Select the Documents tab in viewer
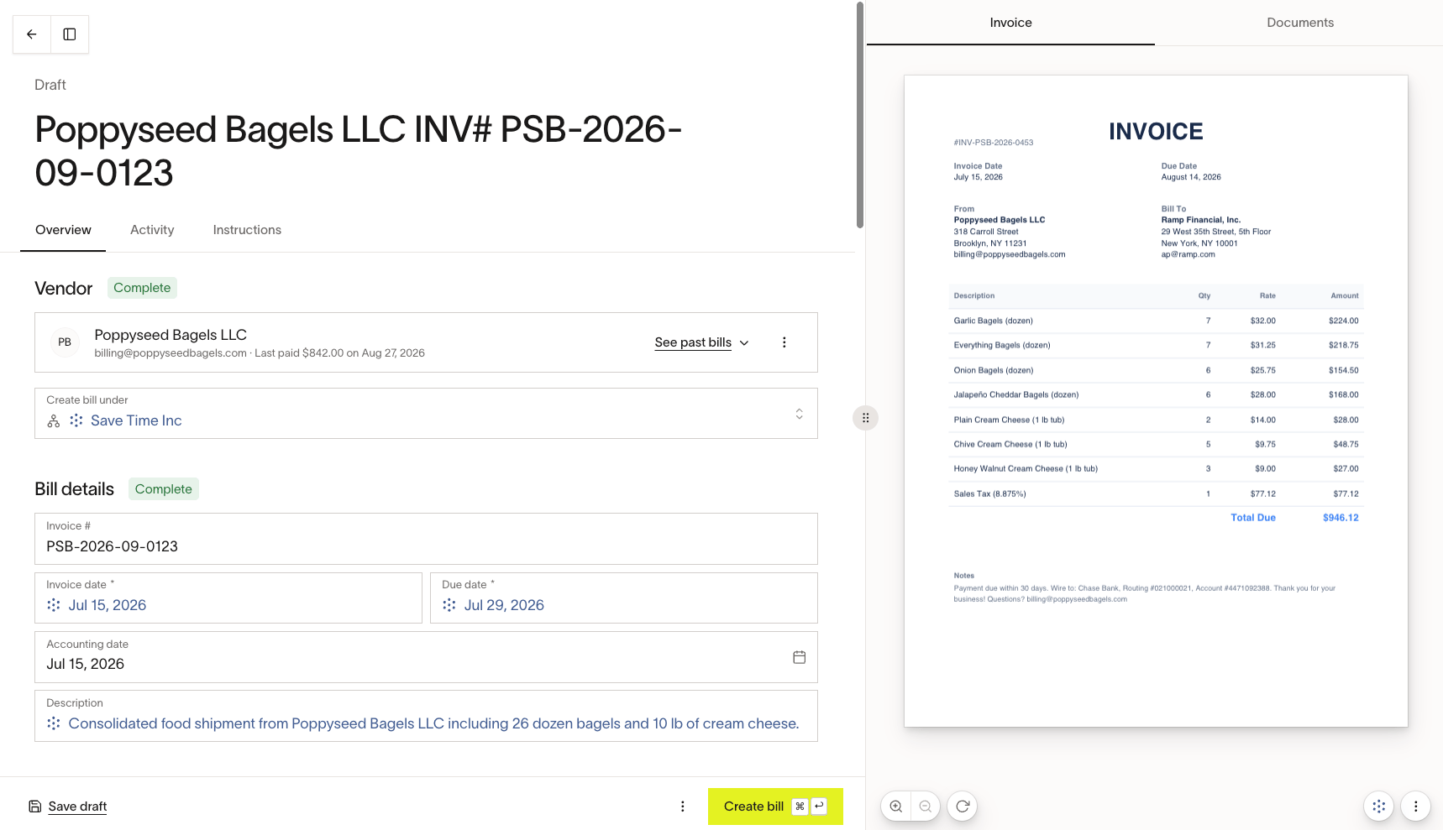The height and width of the screenshot is (830, 1443). (x=1299, y=23)
